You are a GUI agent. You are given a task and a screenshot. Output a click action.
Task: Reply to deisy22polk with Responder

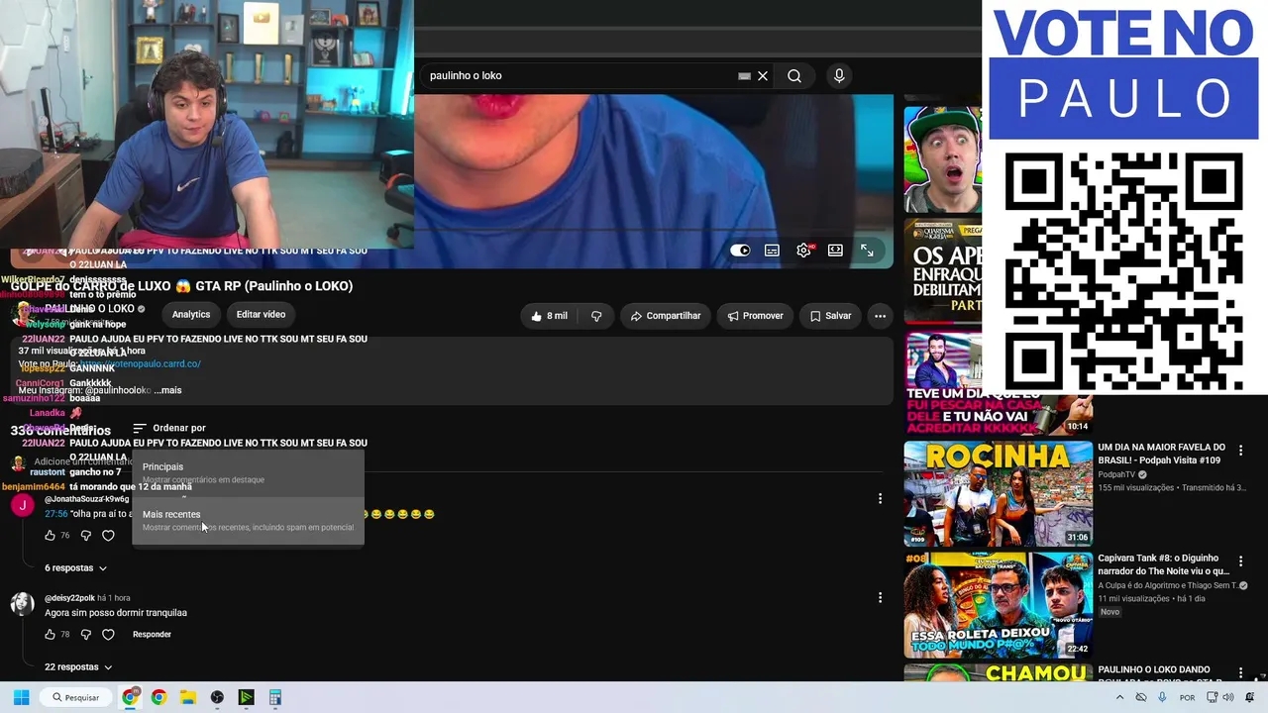152,635
